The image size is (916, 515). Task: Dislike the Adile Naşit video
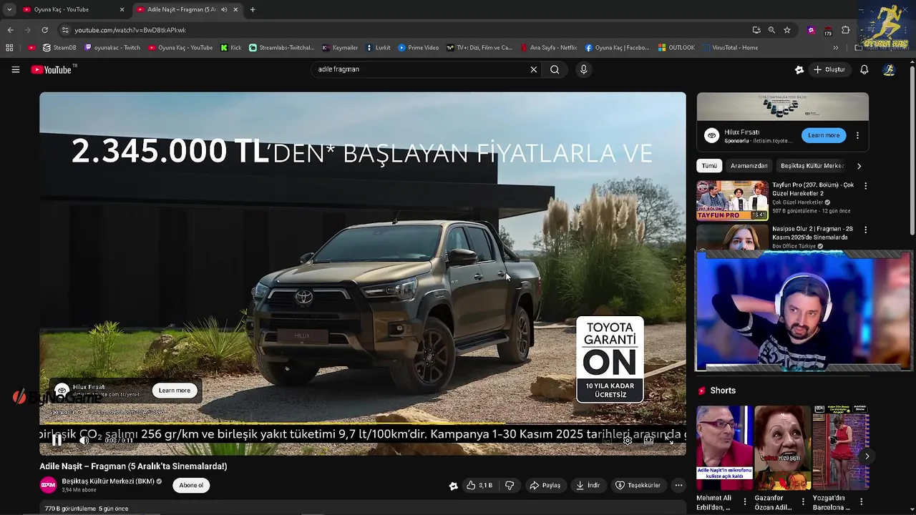pos(510,485)
